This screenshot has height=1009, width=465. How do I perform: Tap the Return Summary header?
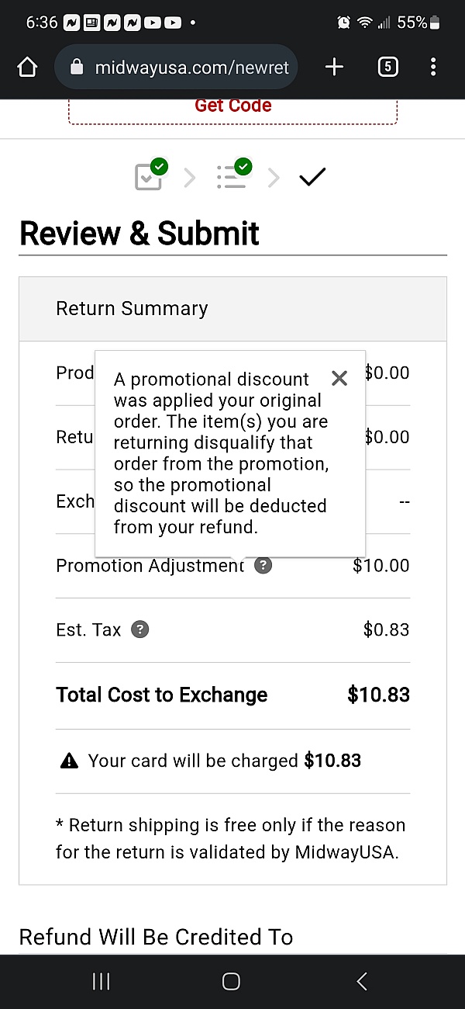click(232, 309)
